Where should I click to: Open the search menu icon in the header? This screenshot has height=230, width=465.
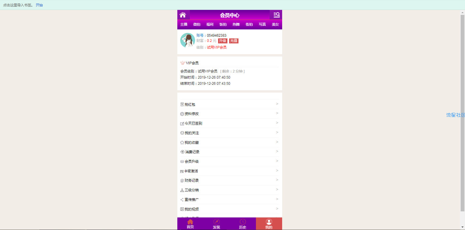coord(276,15)
